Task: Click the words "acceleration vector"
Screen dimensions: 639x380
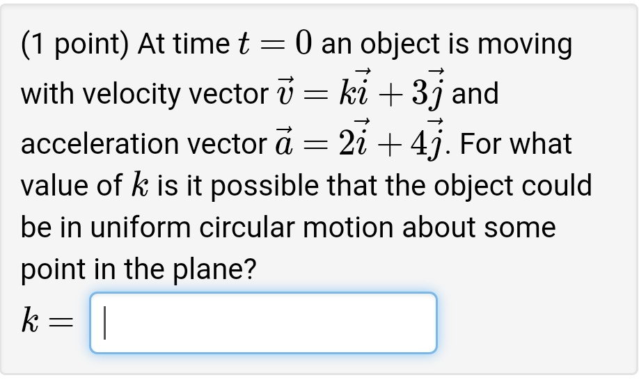Action: click(140, 144)
